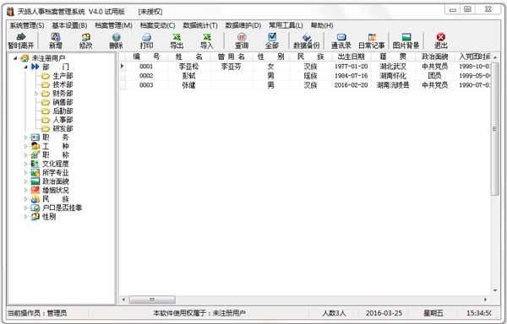
Task: Expand the 财务部 subfolder
Action: pos(36,94)
